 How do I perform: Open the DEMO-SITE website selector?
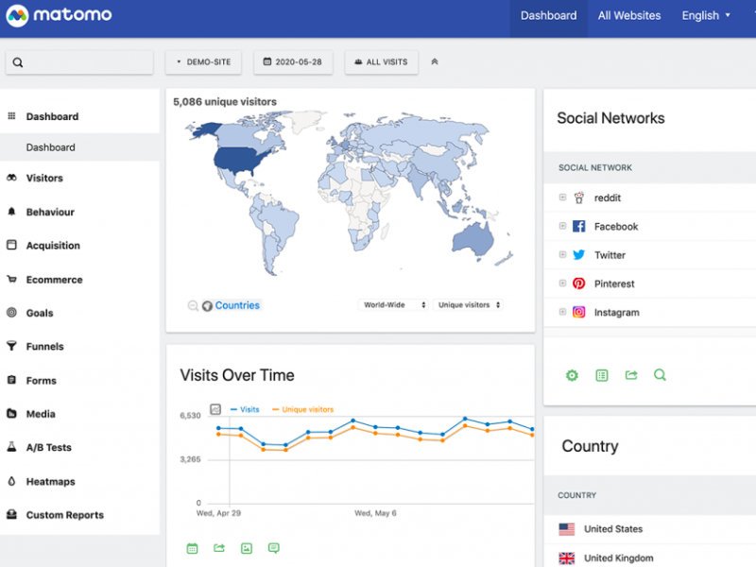(x=203, y=62)
